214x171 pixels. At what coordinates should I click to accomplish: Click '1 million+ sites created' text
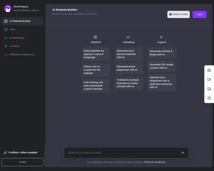point(23,152)
